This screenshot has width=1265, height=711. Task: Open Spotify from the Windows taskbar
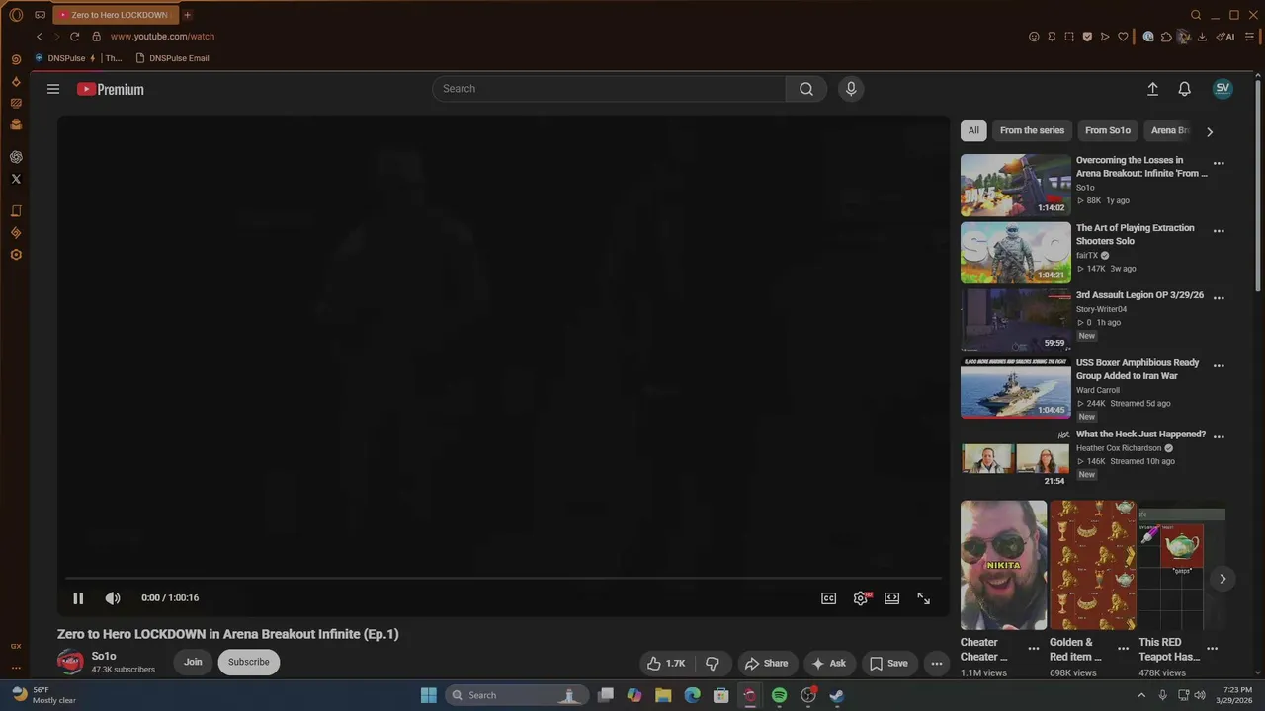point(779,695)
